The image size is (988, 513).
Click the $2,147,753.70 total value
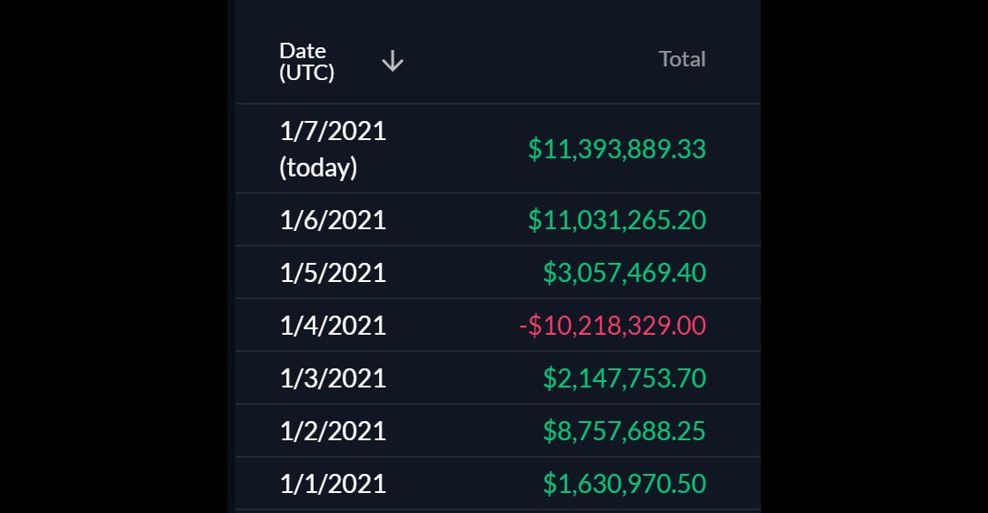[x=624, y=378]
